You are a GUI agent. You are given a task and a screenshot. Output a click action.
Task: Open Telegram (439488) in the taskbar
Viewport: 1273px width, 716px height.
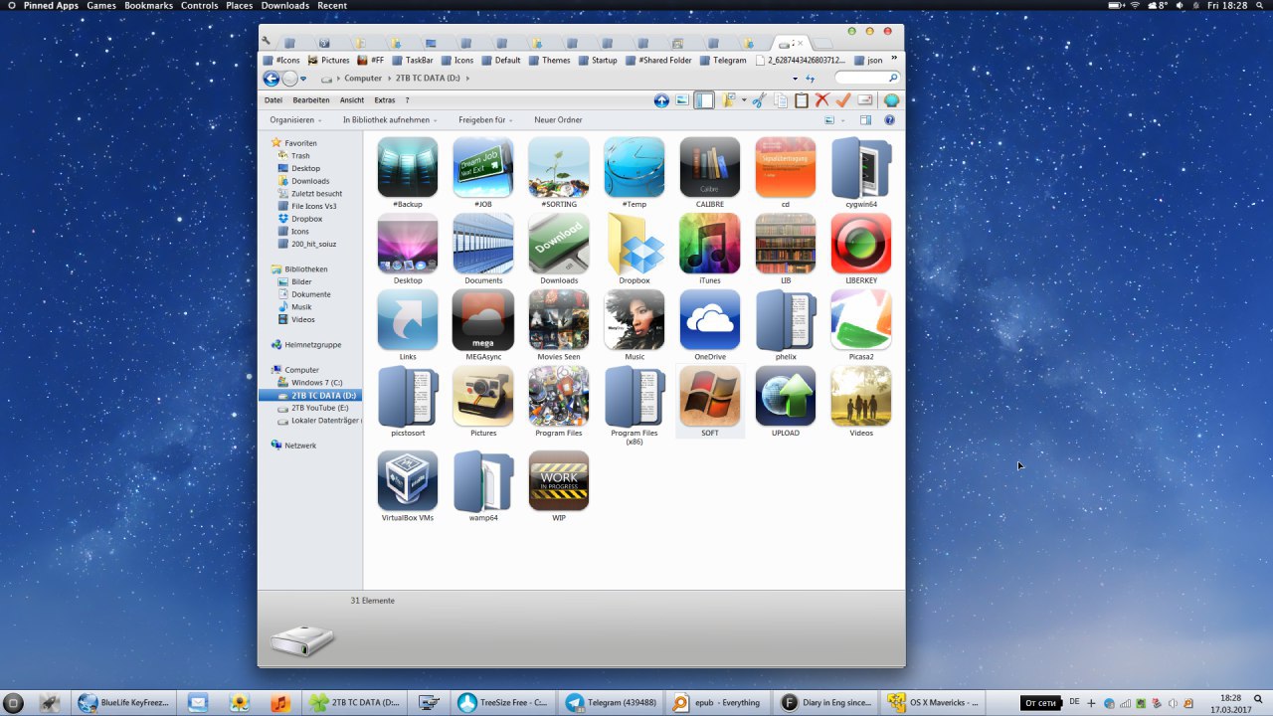[608, 702]
